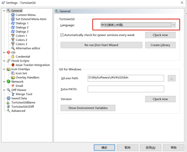Viewport: 187px width, 152px height.
Task: Click the Overlay Handlers folder icon
Action: point(13,77)
